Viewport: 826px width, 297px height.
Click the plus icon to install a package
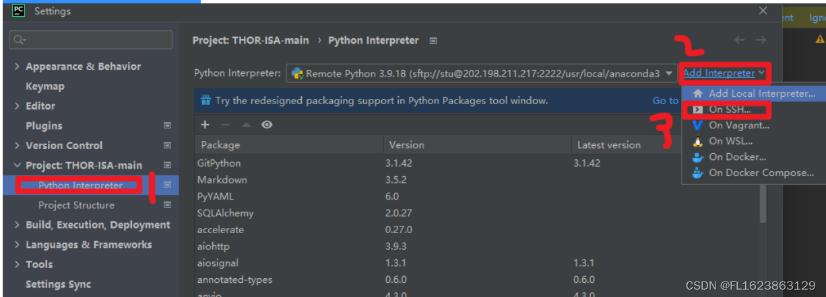coord(205,124)
